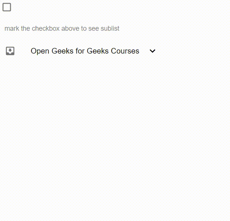Toggle the empty square checkbox
This screenshot has width=230, height=221.
[7, 7]
